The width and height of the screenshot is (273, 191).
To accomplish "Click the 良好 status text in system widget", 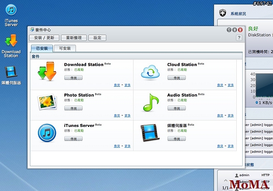I will [253, 29].
